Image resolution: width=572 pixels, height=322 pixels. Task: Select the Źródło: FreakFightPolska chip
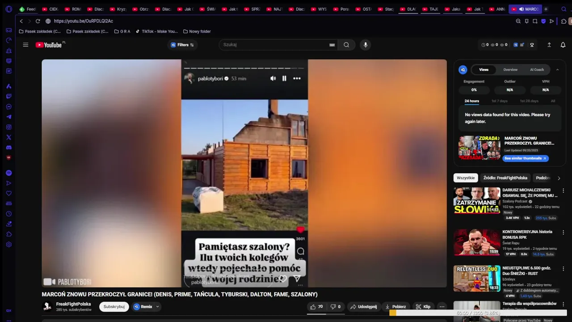click(505, 178)
